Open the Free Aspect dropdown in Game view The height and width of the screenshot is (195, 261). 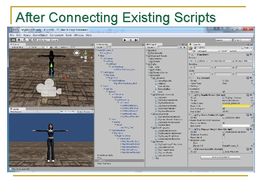(x=23, y=112)
